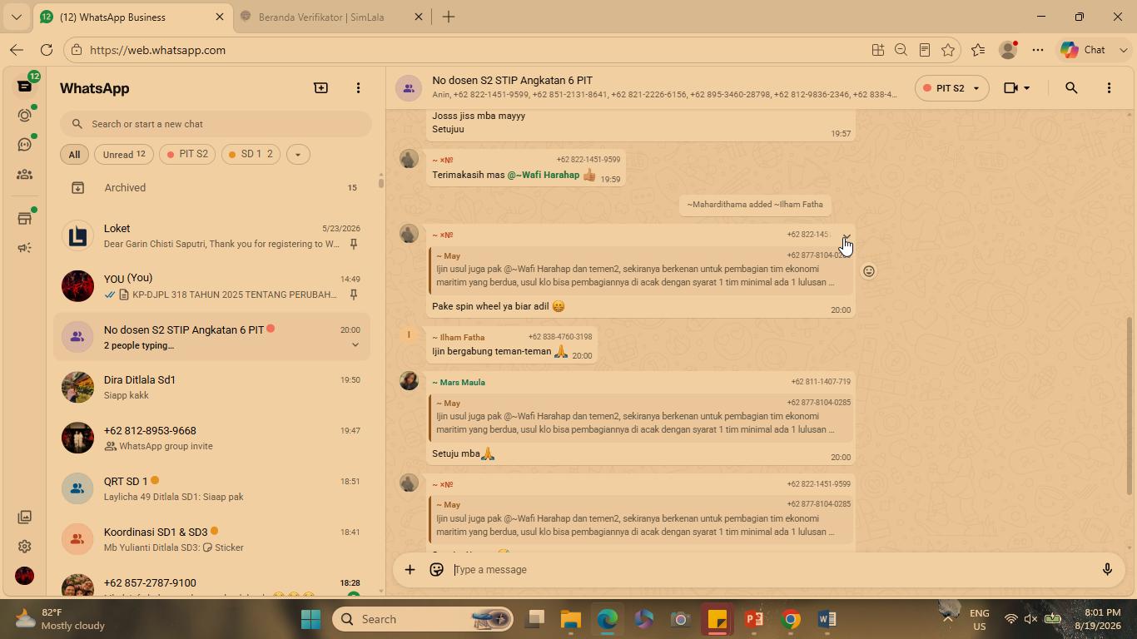Open the chat options three-dot menu
This screenshot has width=1137, height=639.
click(x=1109, y=88)
